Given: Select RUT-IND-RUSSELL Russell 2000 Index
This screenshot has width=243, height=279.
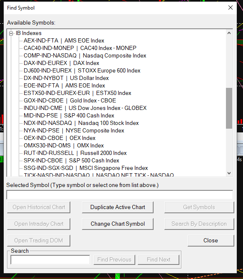Looking at the screenshot, I should pyautogui.click(x=75, y=153).
